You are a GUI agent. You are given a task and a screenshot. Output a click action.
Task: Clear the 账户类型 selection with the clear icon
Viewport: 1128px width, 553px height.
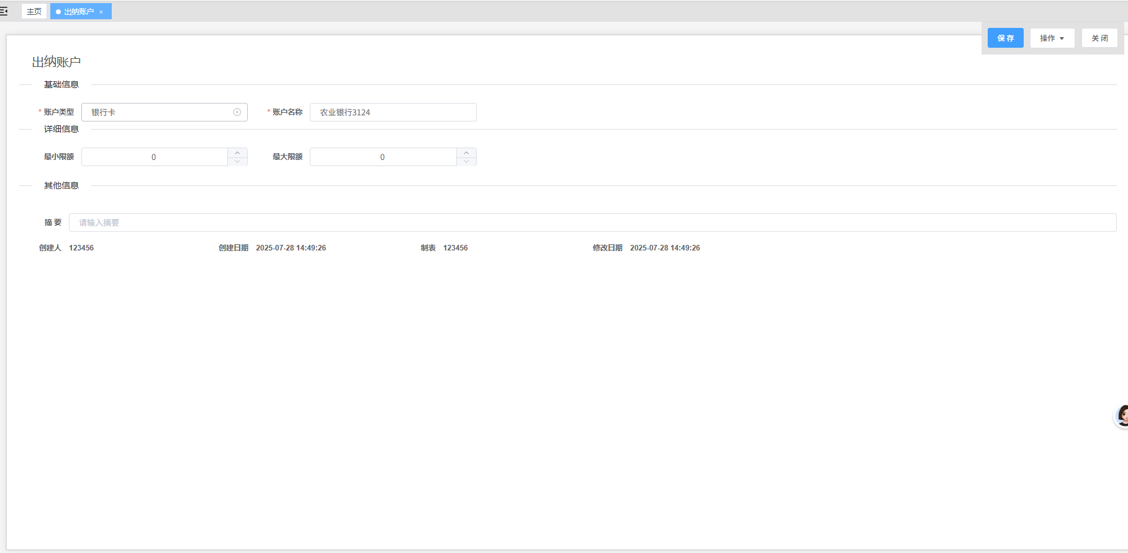tap(237, 112)
